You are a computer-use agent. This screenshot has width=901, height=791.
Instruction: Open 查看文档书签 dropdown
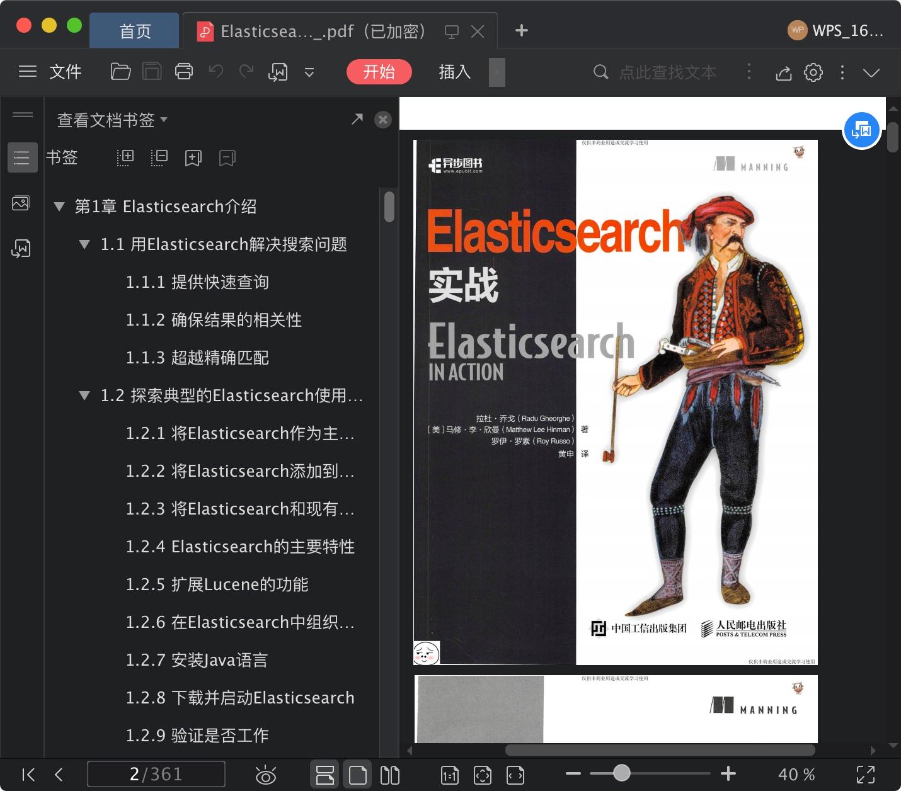coord(112,120)
